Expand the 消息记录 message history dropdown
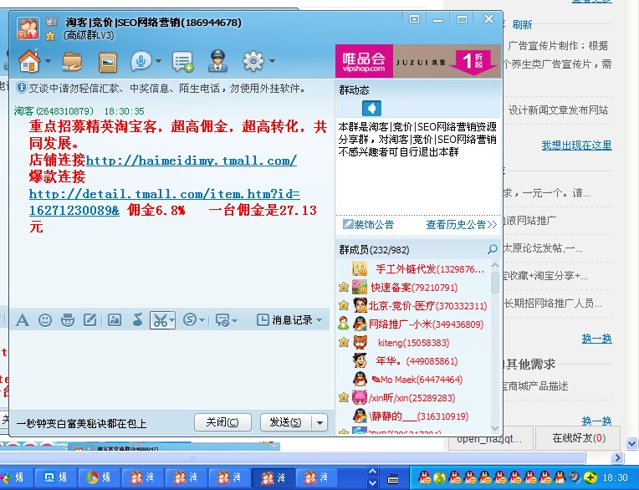639x490 pixels. (x=319, y=320)
